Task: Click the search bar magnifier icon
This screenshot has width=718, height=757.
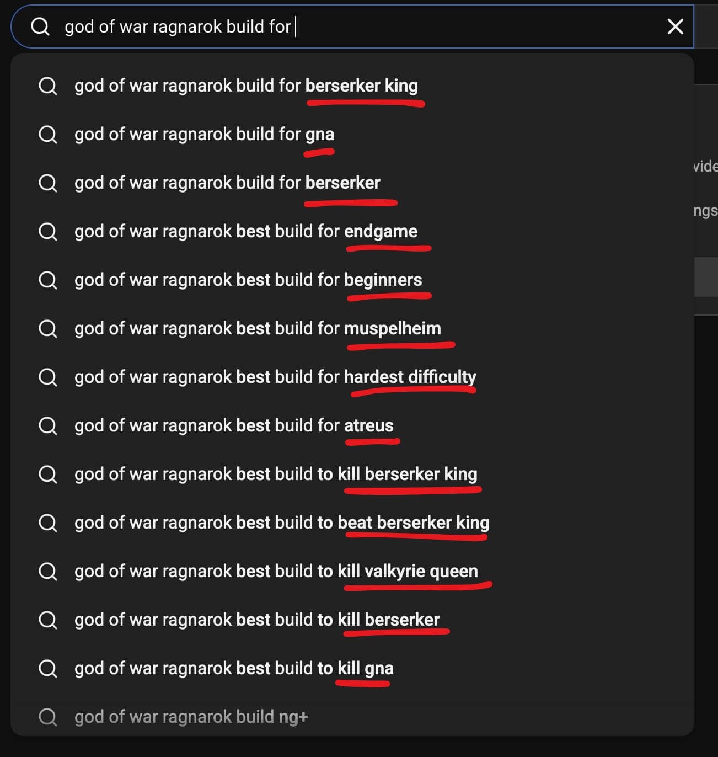Action: [x=40, y=26]
